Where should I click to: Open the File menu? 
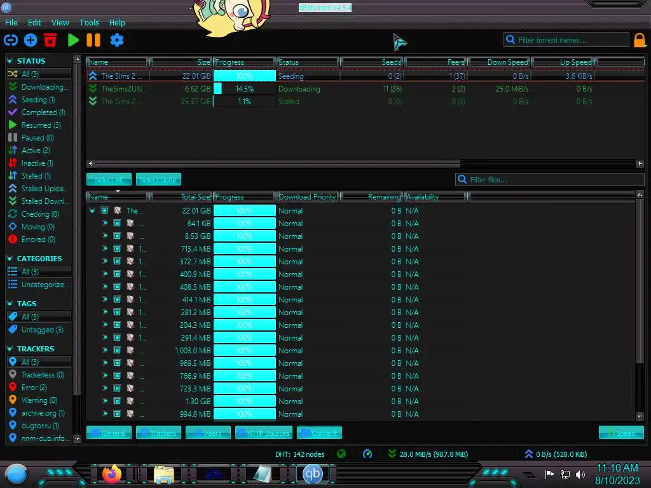pyautogui.click(x=11, y=22)
